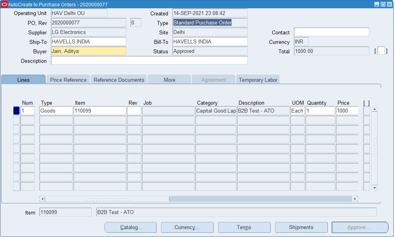Select the line 1 record indicator
The image size is (395, 237).
pyautogui.click(x=16, y=111)
